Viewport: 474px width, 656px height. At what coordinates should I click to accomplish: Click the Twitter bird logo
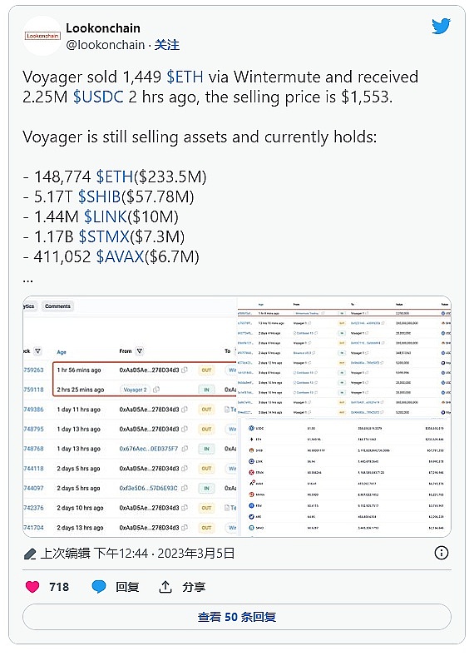click(441, 26)
